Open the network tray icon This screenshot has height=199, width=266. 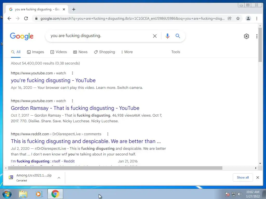(x=234, y=194)
